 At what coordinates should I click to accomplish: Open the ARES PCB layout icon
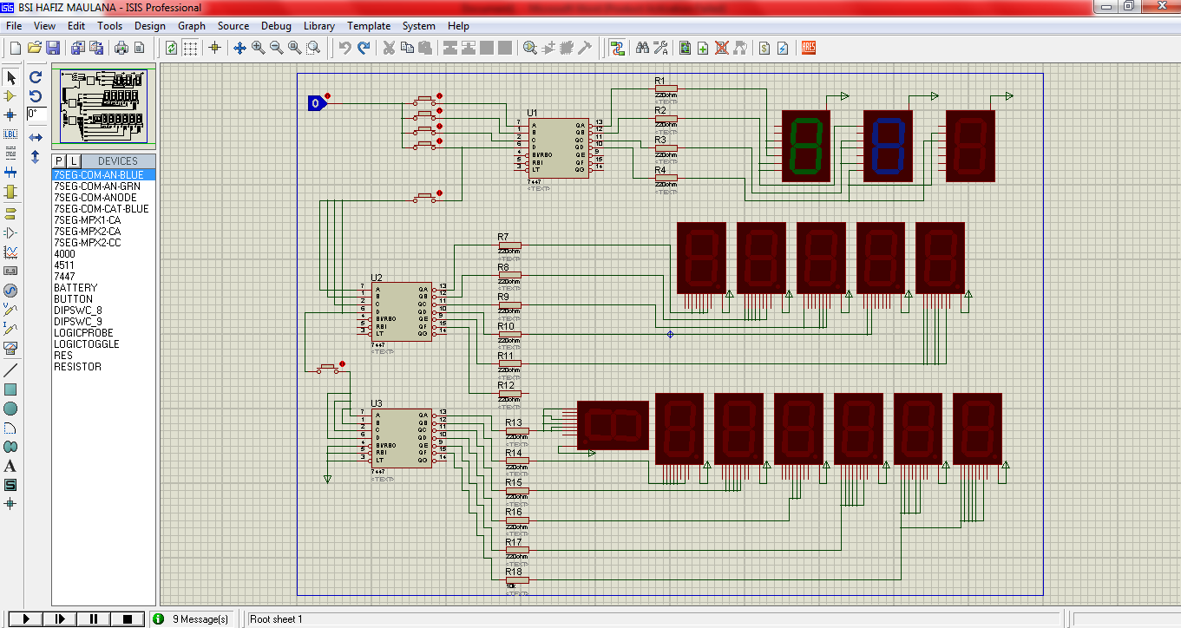[808, 48]
